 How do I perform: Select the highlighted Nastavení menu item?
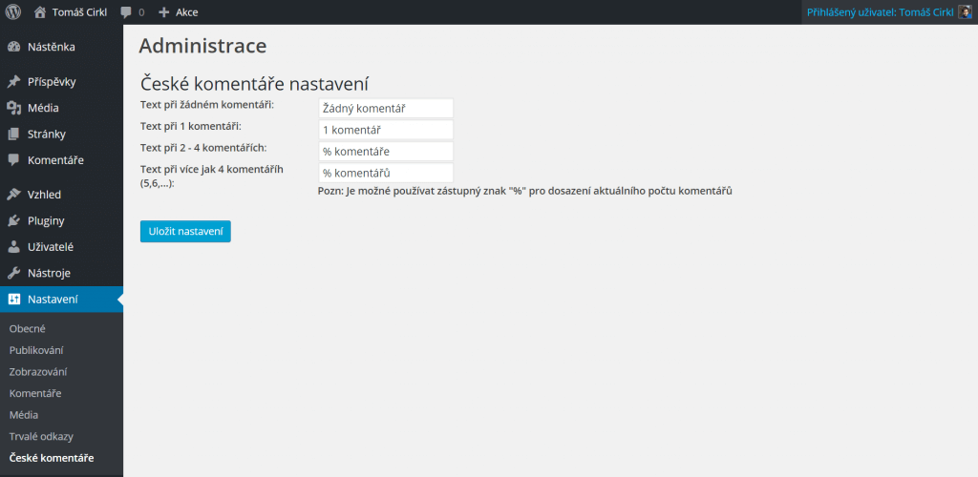[x=61, y=299]
